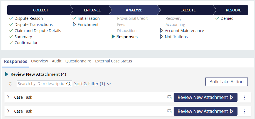This screenshot has height=119, width=255.
Task: Open the COLLECT stage header
Action: point(41,10)
